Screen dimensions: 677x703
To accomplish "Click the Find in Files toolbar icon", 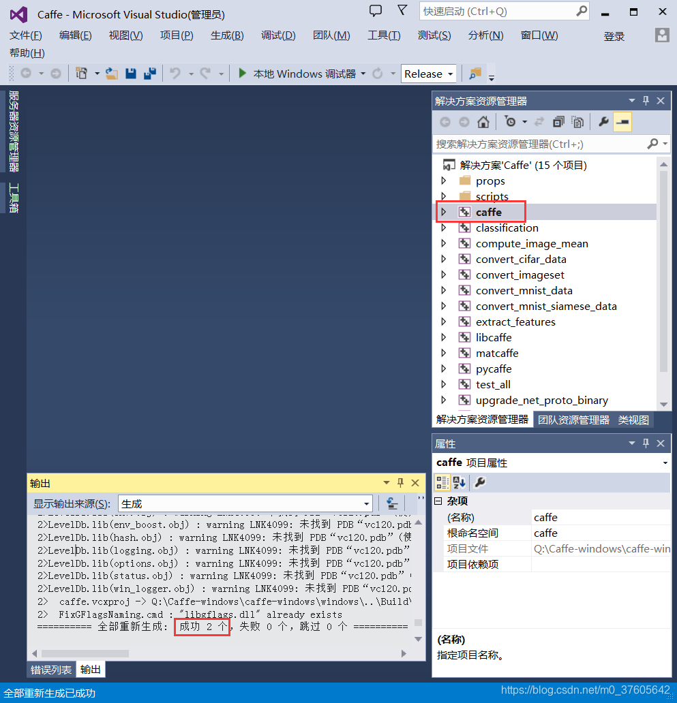I will click(x=475, y=74).
